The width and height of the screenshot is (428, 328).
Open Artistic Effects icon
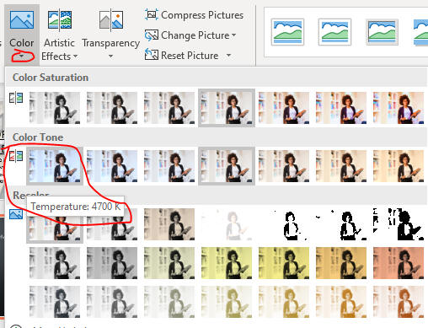(x=60, y=19)
